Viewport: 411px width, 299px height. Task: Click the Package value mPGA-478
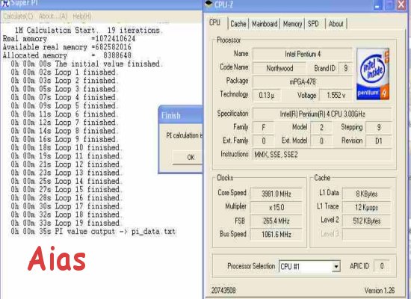(302, 81)
